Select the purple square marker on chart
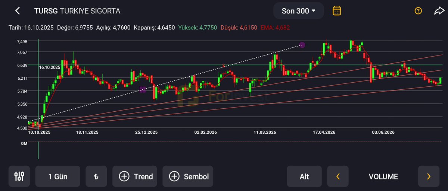 pos(143,89)
